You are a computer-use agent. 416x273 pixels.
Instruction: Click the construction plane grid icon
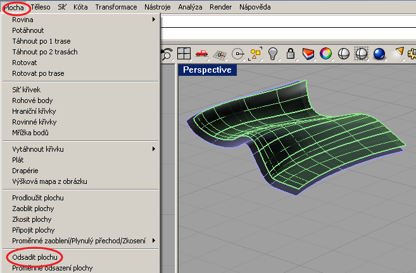click(x=220, y=55)
